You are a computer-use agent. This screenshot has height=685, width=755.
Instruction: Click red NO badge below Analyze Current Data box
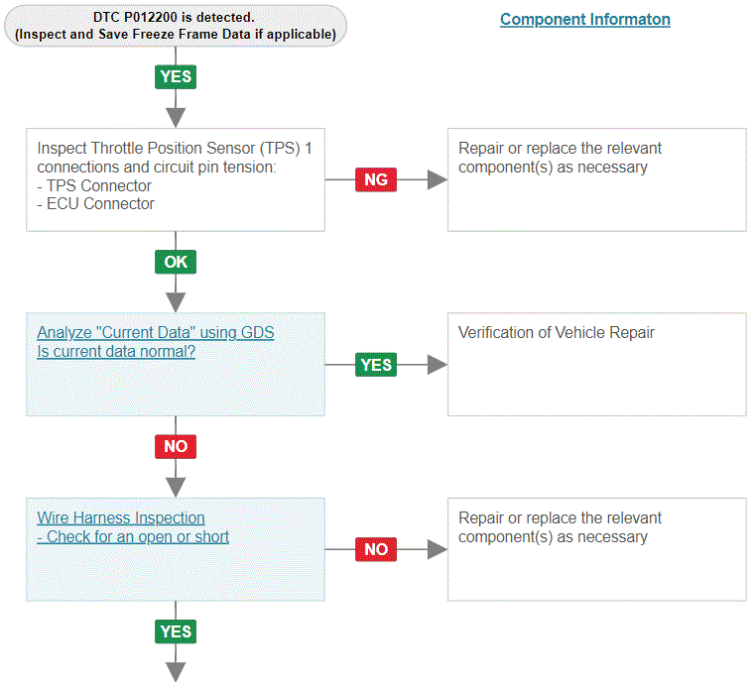click(x=176, y=446)
